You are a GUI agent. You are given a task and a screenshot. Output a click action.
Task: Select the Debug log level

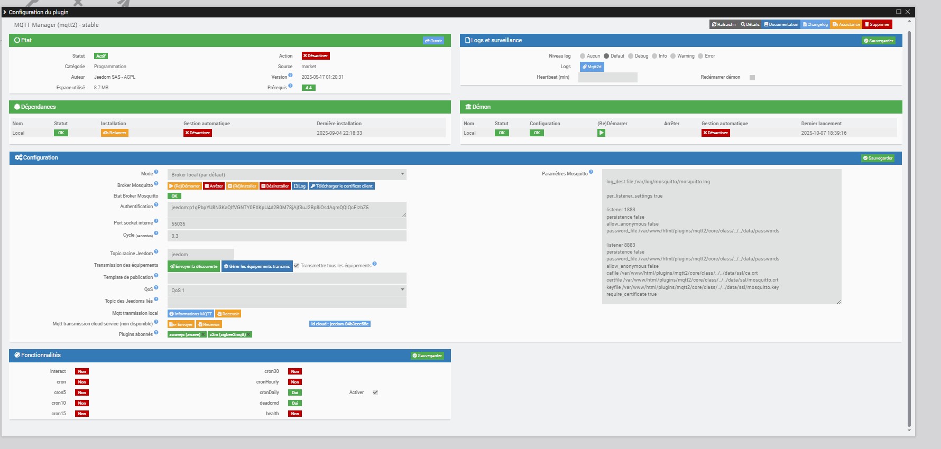point(631,56)
